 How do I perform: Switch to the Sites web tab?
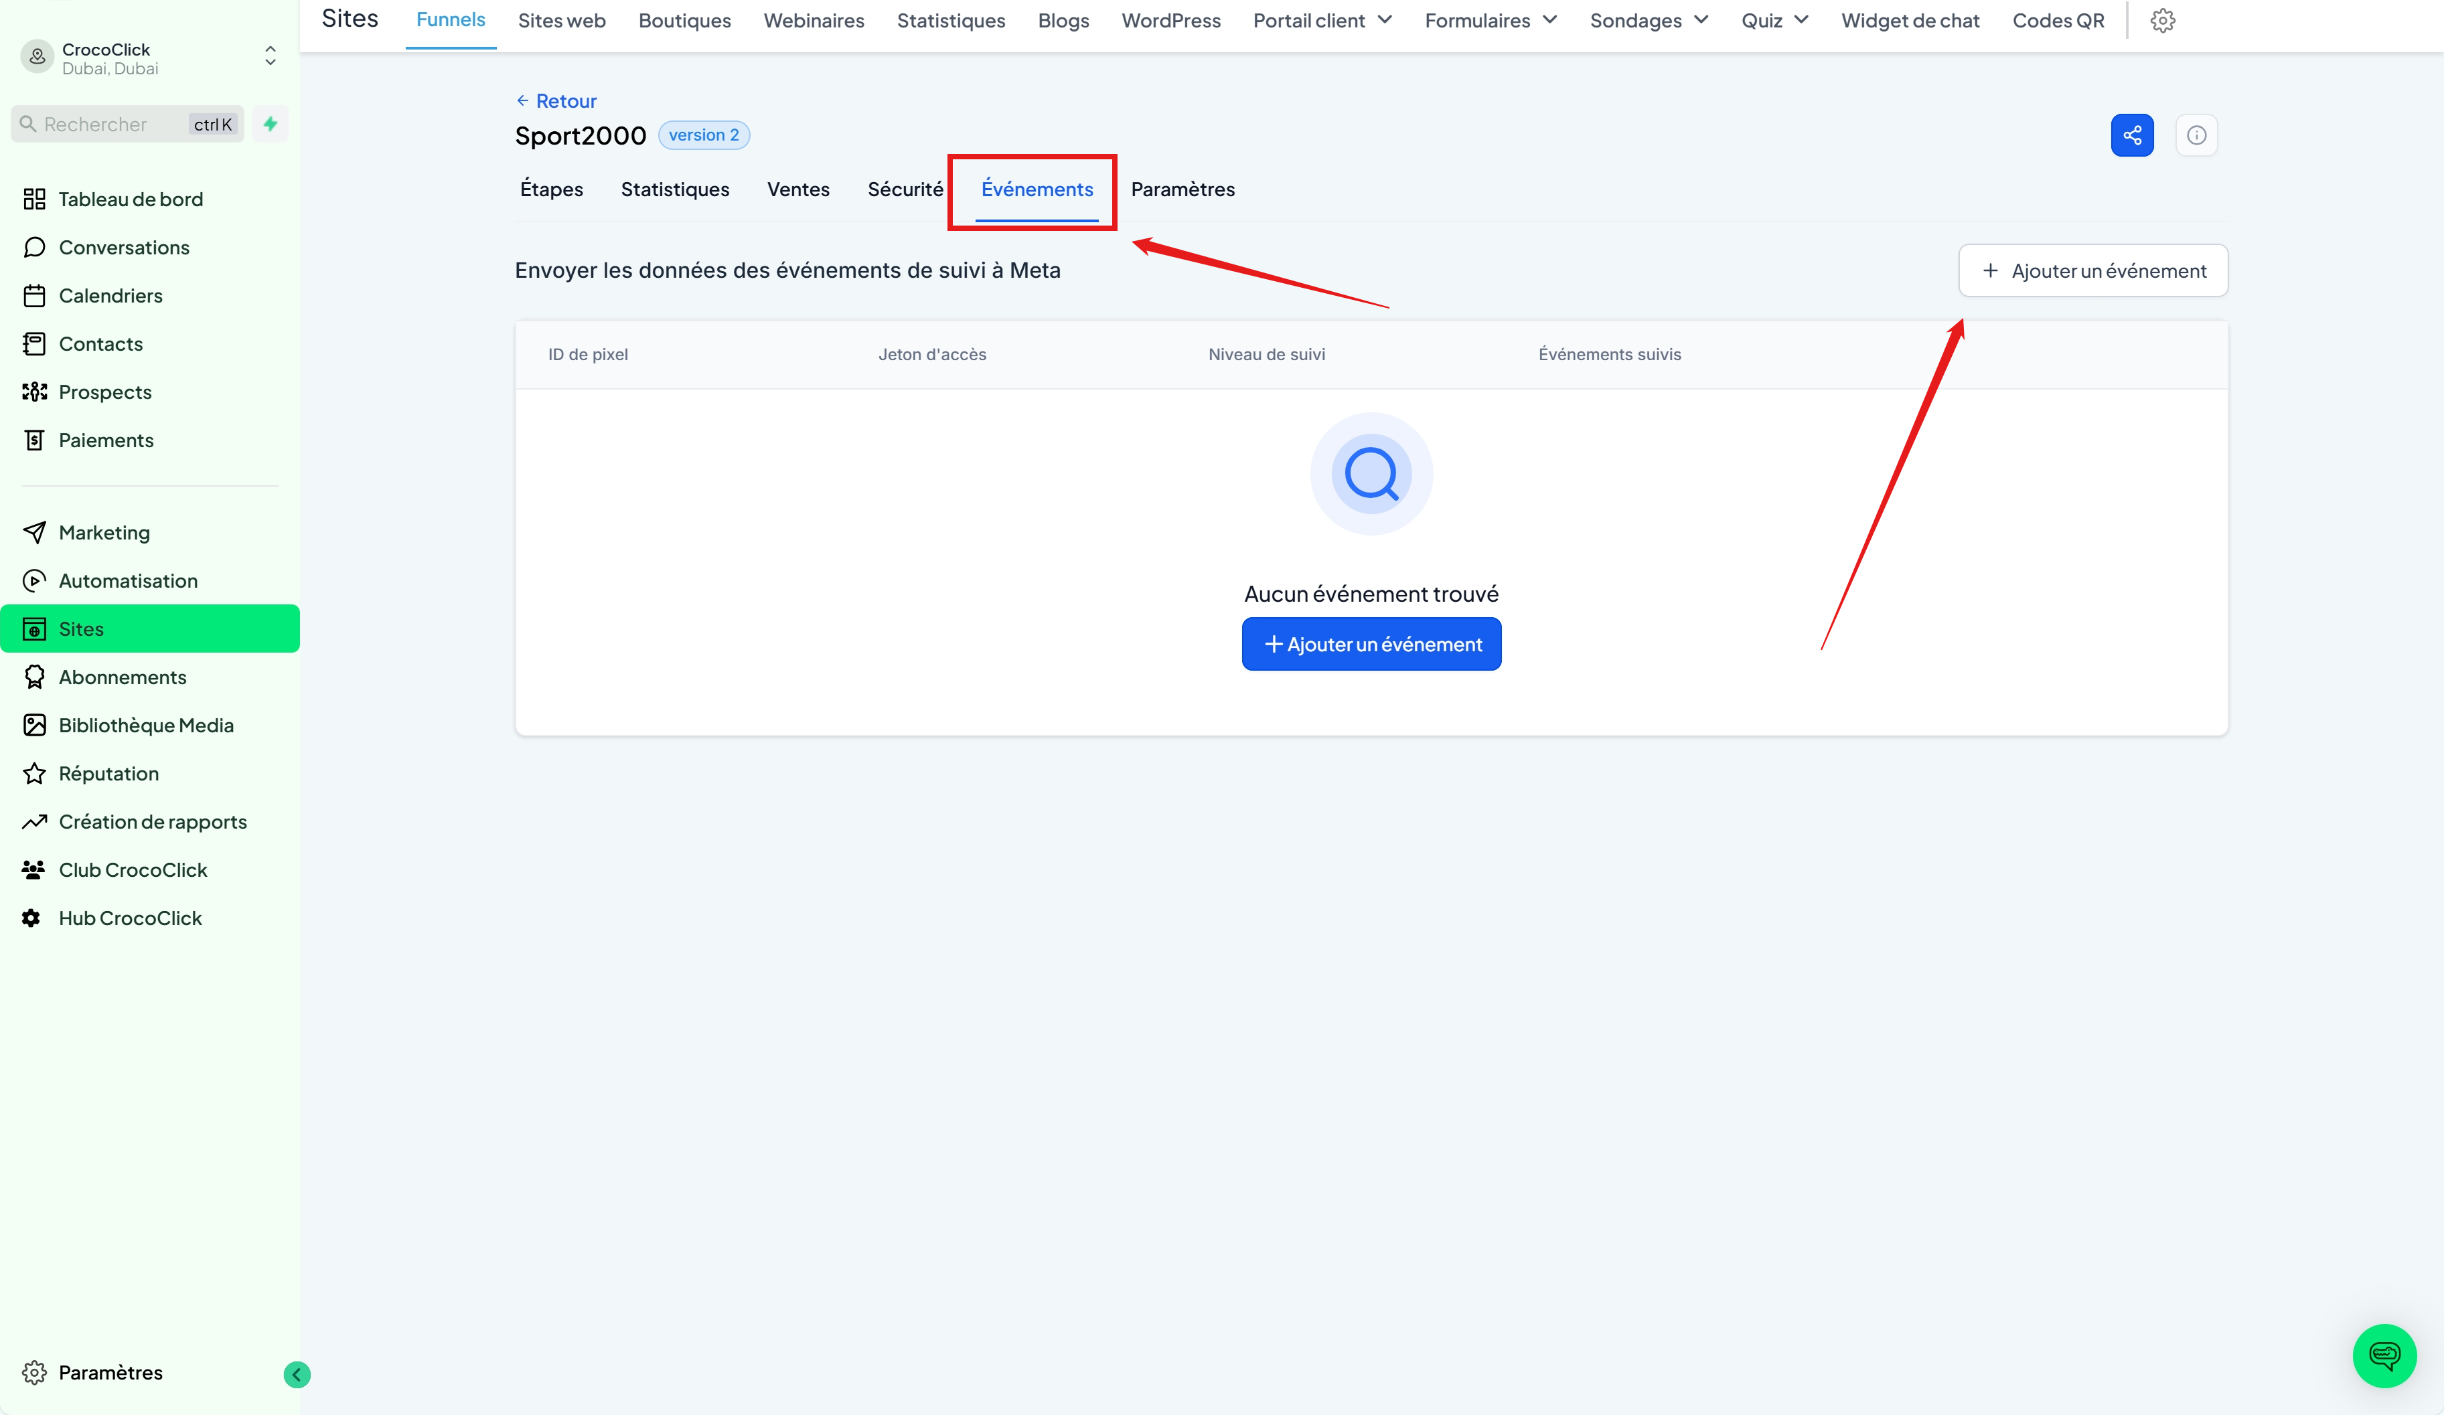(x=562, y=20)
